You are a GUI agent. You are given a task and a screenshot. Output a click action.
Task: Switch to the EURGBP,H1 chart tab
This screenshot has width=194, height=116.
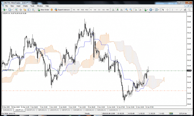(x=78, y=110)
